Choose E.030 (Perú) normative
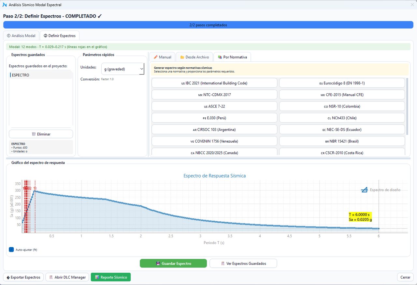This screenshot has height=285, width=417. pos(214,118)
